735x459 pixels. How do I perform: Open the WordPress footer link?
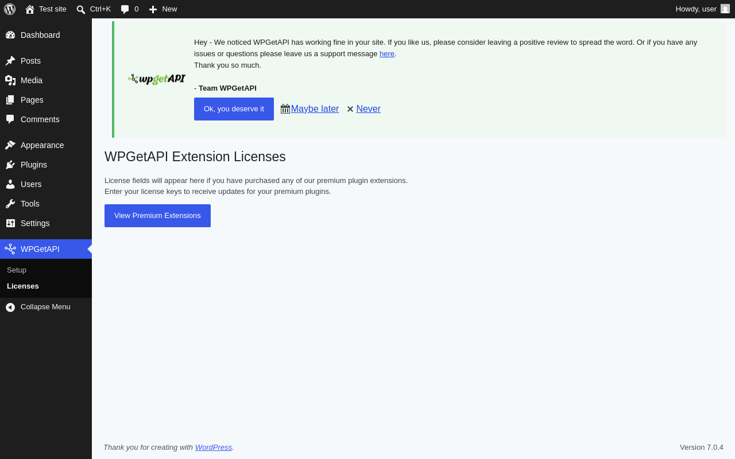[x=214, y=448]
